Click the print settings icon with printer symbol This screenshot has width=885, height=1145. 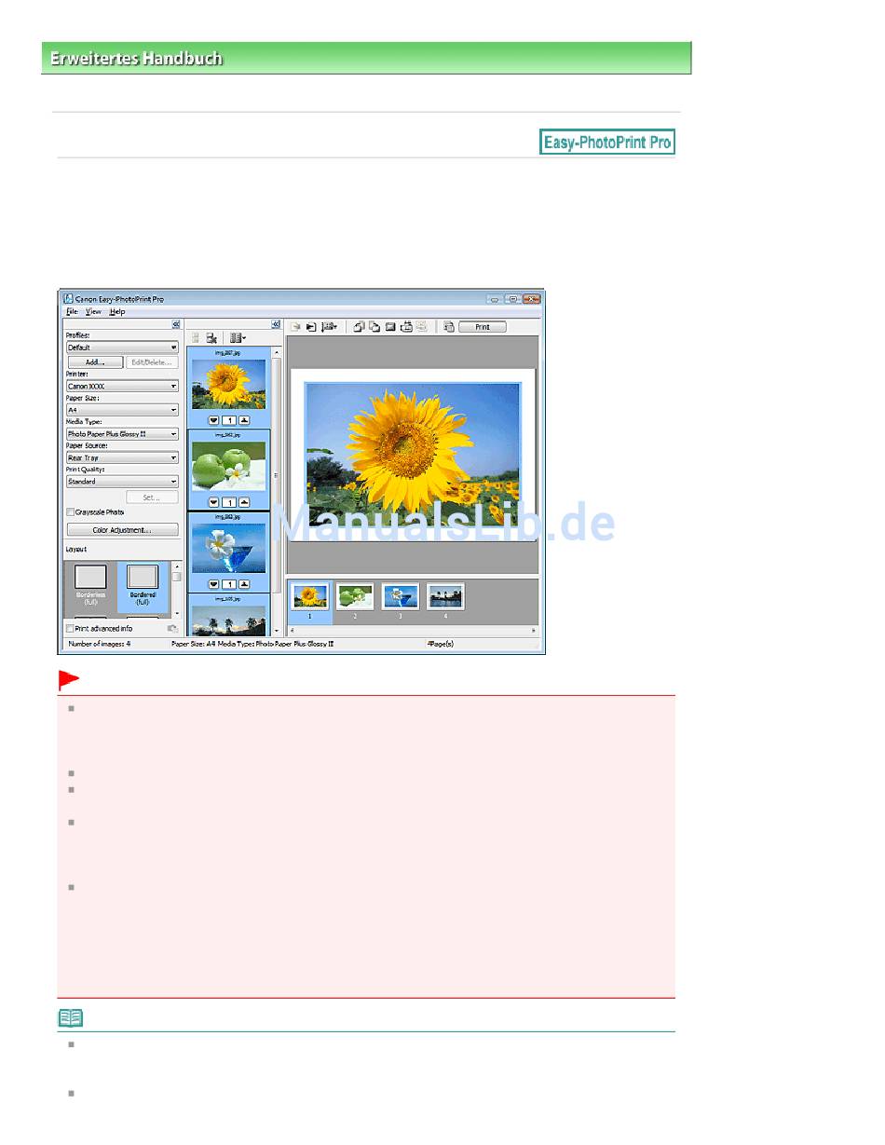point(406,327)
